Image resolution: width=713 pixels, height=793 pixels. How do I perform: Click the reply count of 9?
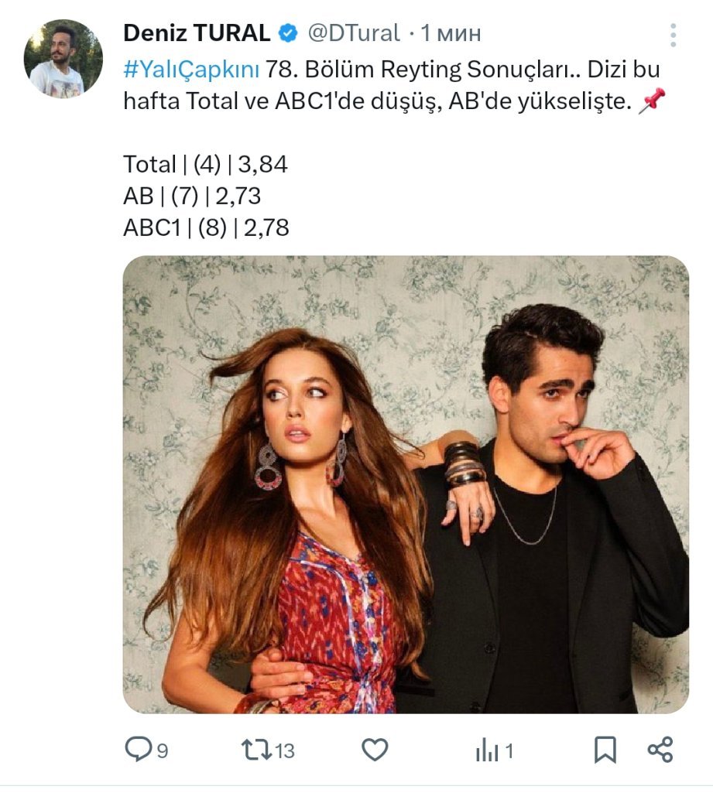tap(163, 750)
